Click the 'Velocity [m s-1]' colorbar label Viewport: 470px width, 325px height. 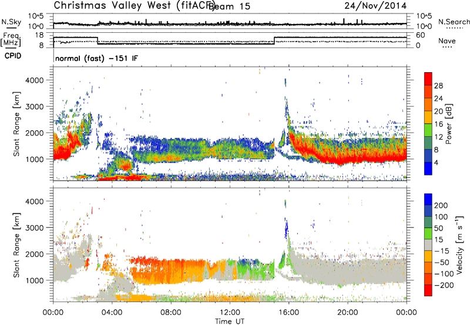pos(459,245)
